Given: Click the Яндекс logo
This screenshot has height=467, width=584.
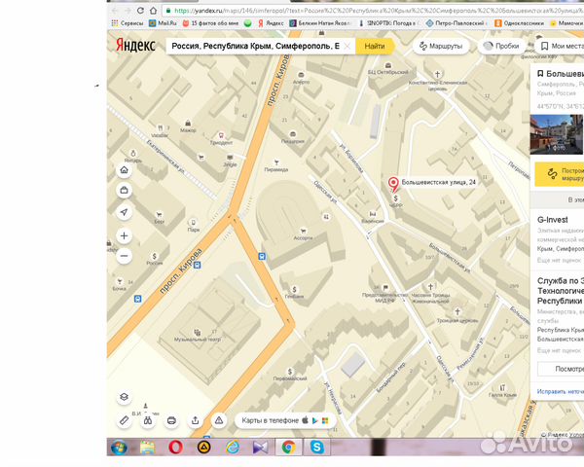Looking at the screenshot, I should 135,46.
